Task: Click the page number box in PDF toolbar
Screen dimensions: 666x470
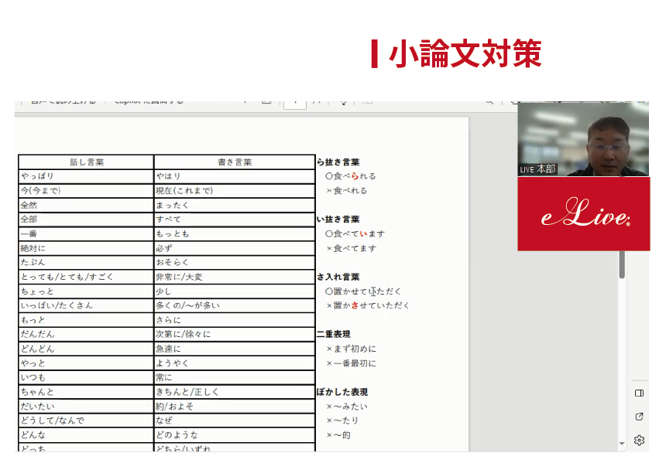Action: (294, 102)
